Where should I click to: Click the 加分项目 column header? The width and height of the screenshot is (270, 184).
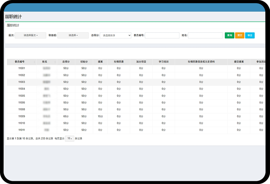pos(141,62)
